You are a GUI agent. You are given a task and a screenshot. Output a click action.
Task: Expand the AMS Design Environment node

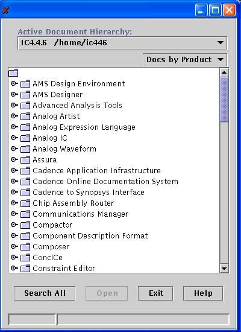click(14, 83)
